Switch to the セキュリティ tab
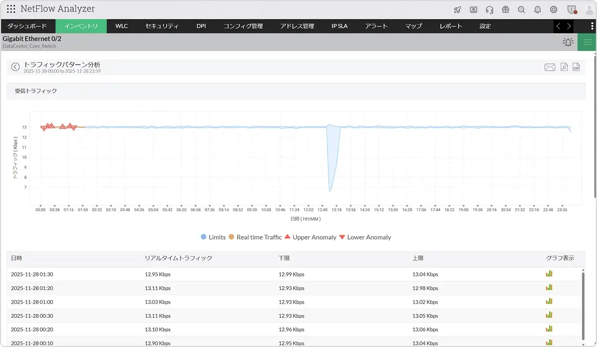 tap(162, 26)
